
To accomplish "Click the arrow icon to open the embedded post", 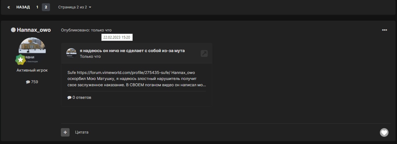I will pyautogui.click(x=204, y=53).
